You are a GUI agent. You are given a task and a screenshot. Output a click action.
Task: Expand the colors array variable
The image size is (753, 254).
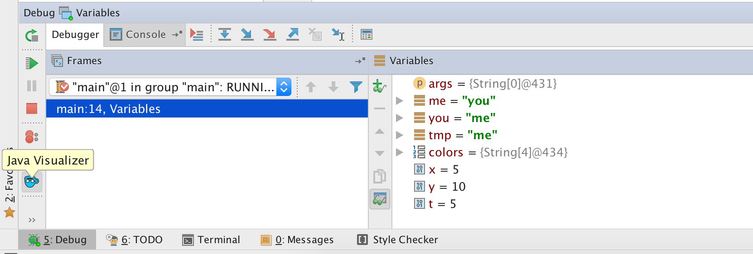pyautogui.click(x=399, y=152)
